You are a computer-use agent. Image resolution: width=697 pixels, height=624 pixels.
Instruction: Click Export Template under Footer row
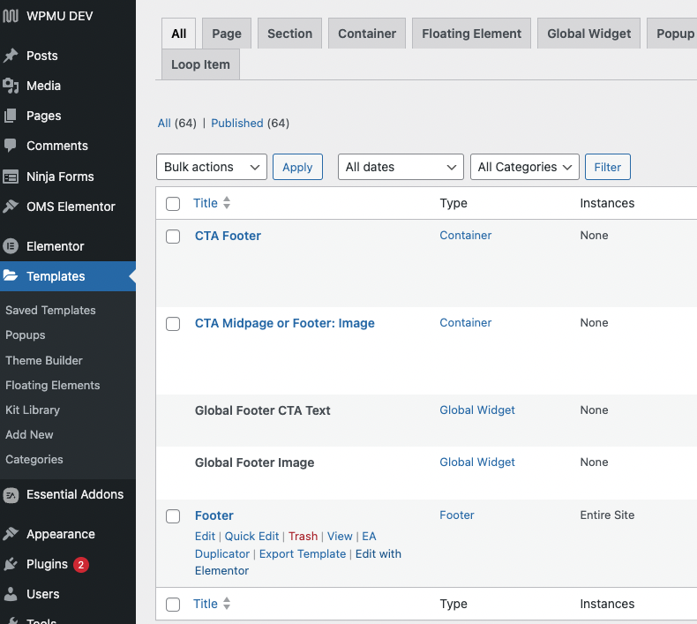[303, 553]
